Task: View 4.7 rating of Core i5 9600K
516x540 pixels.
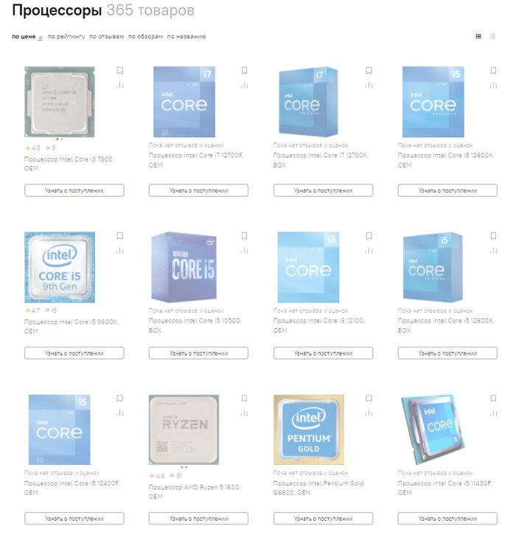Action: point(32,311)
